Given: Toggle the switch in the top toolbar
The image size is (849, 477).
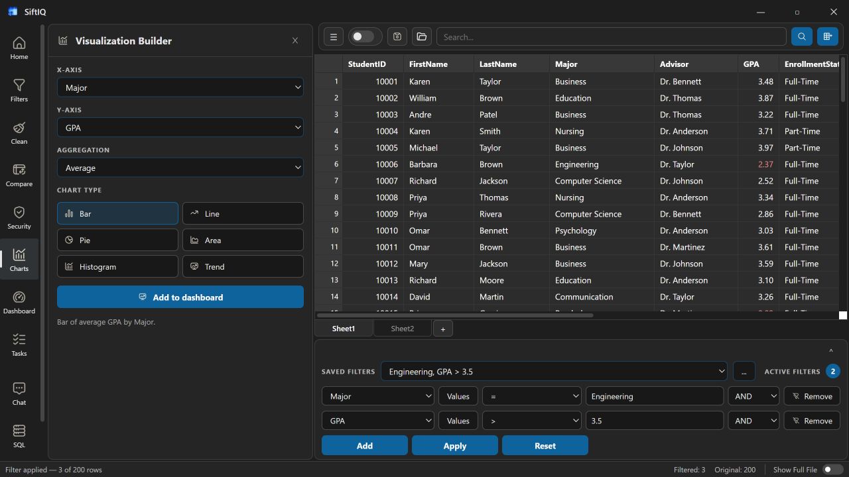Looking at the screenshot, I should 365,37.
